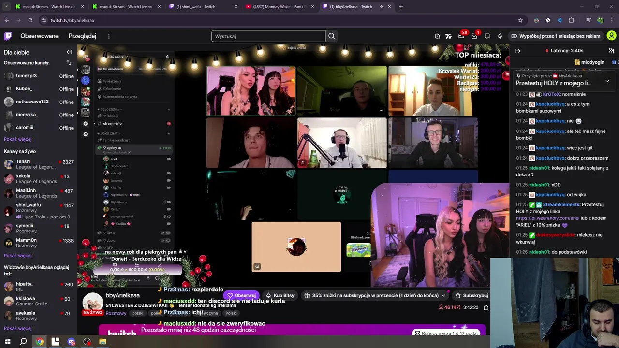Open Tenshi live channel
This screenshot has height=348, width=619.
(x=39, y=164)
